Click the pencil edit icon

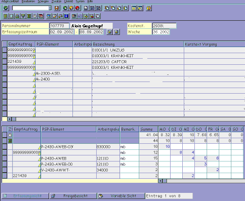(55, 16)
